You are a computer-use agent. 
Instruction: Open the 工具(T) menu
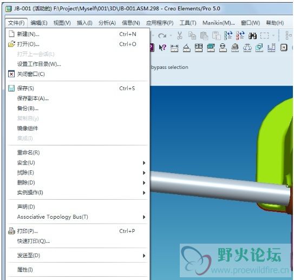(x=188, y=23)
